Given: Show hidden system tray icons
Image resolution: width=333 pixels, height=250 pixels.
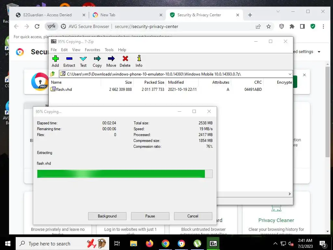Looking at the screenshot, I should coord(275,243).
